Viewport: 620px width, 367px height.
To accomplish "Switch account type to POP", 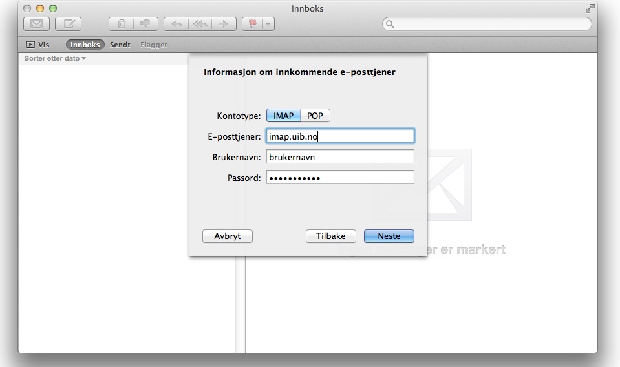I will click(315, 116).
